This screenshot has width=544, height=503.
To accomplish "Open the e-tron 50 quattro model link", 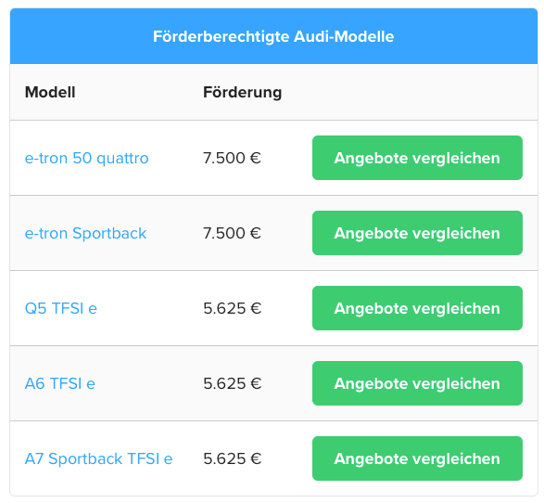I will tap(87, 159).
